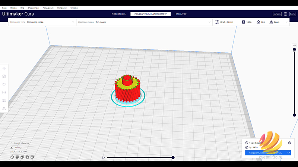Open the view type dropdown

click(x=42, y=22)
